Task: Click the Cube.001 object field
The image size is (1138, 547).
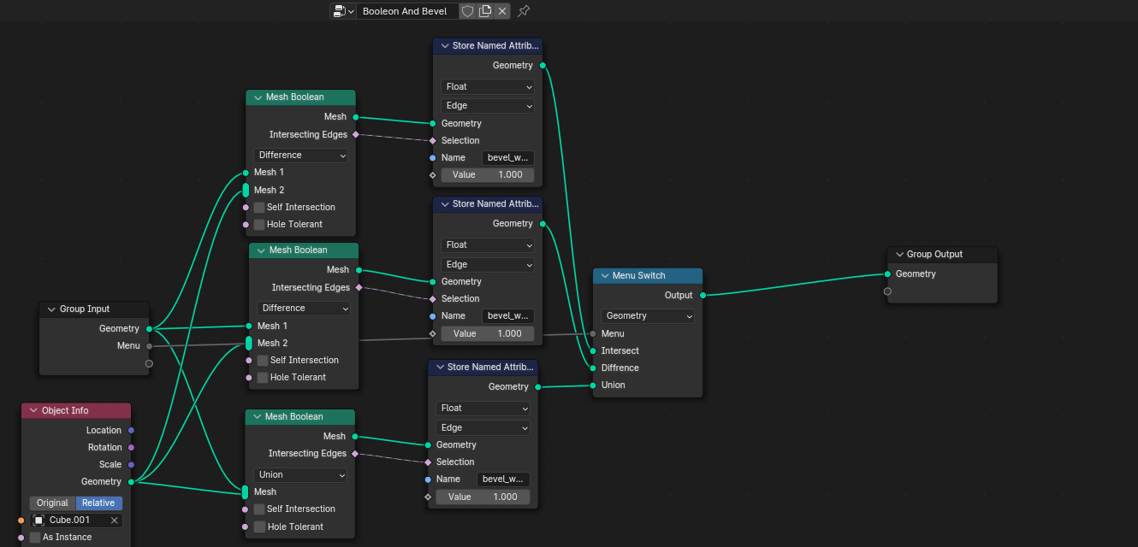Action: coord(76,520)
